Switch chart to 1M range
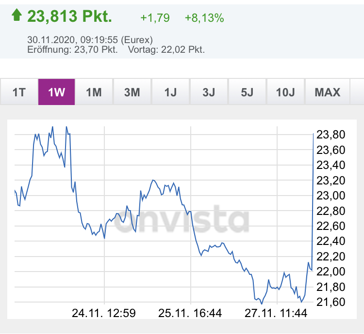Image resolution: width=364 pixels, height=334 pixels. point(94,92)
